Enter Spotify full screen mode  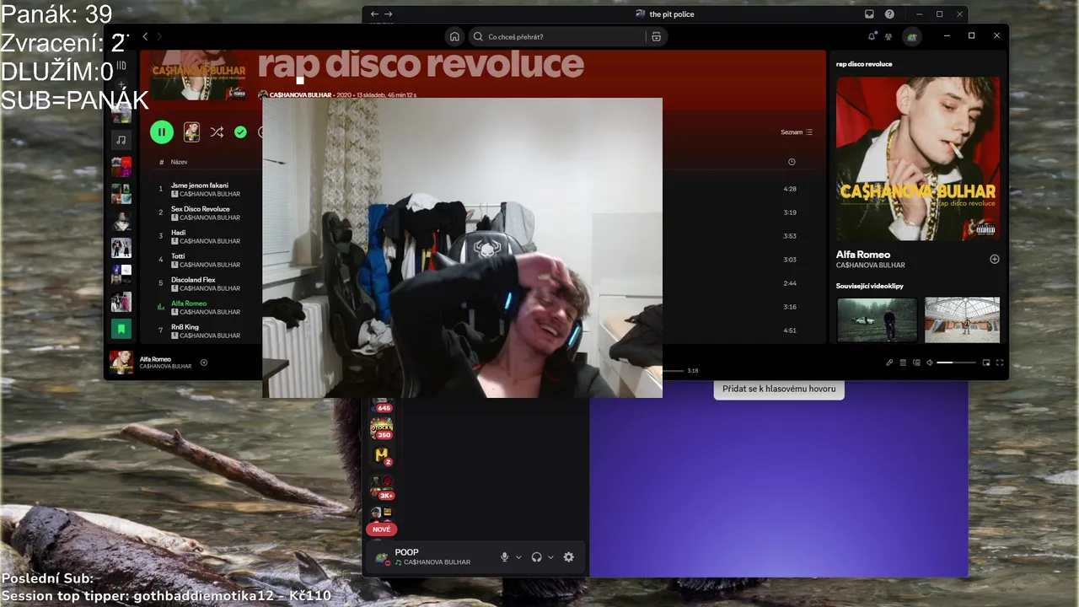(x=1000, y=363)
